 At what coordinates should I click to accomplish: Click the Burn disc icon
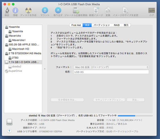pyautogui.click(x=28, y=10)
